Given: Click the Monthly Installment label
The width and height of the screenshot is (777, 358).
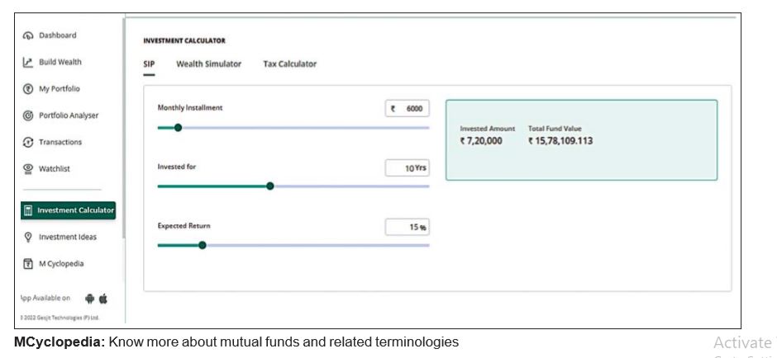Looking at the screenshot, I should coord(190,108).
